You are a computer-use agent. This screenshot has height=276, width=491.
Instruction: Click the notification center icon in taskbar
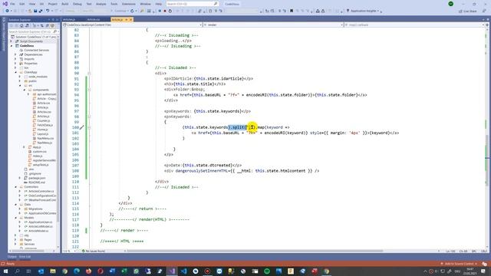pyautogui.click(x=483, y=271)
